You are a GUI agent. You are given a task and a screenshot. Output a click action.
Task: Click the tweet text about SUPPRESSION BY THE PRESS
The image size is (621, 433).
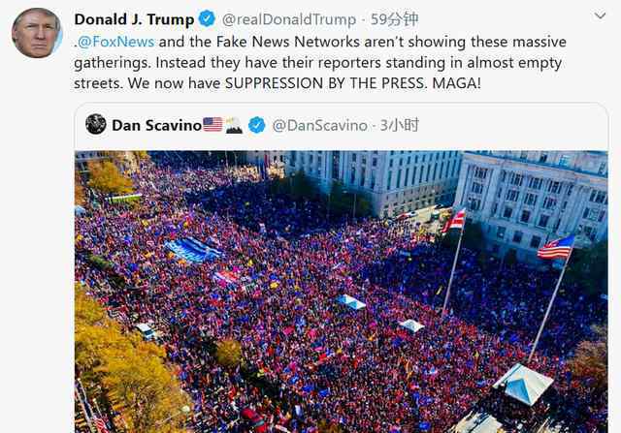pyautogui.click(x=320, y=62)
